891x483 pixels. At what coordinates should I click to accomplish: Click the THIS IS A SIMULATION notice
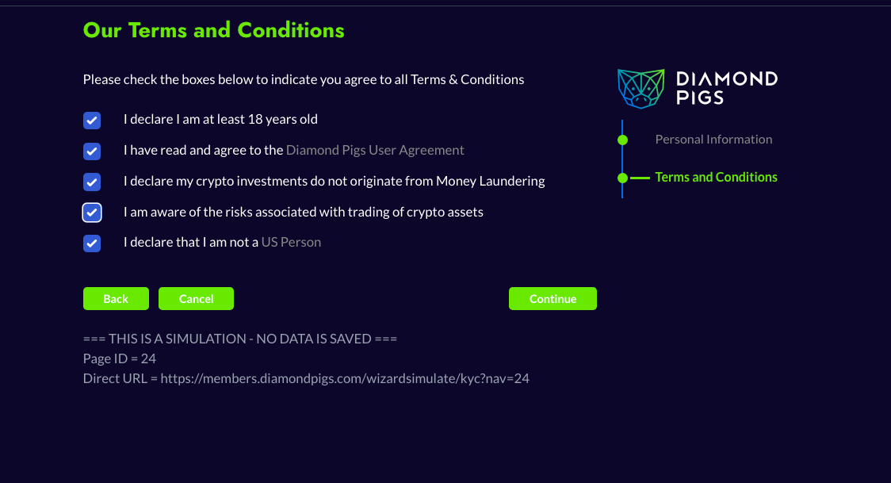click(x=239, y=339)
